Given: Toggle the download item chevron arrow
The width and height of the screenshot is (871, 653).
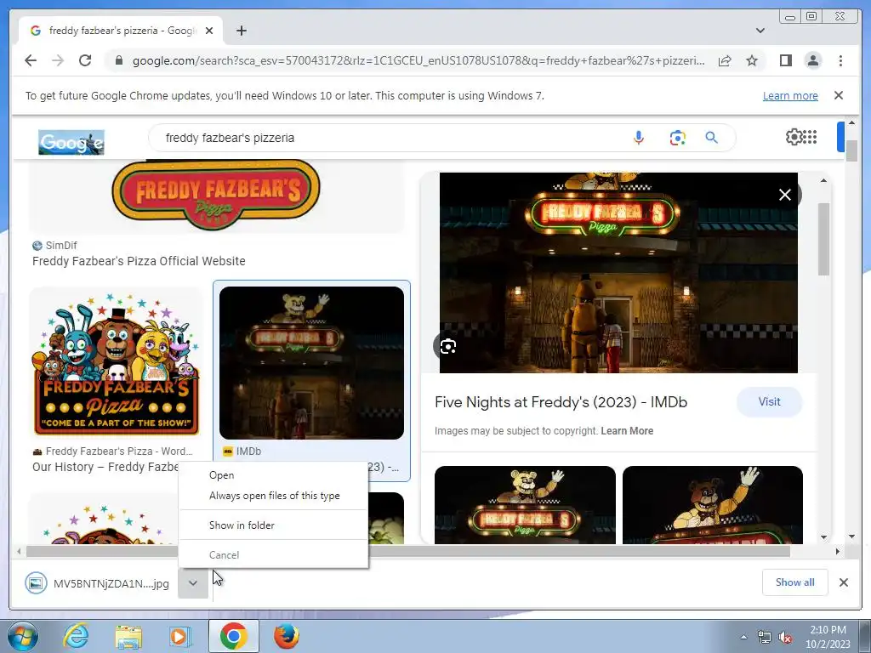Looking at the screenshot, I should [193, 583].
